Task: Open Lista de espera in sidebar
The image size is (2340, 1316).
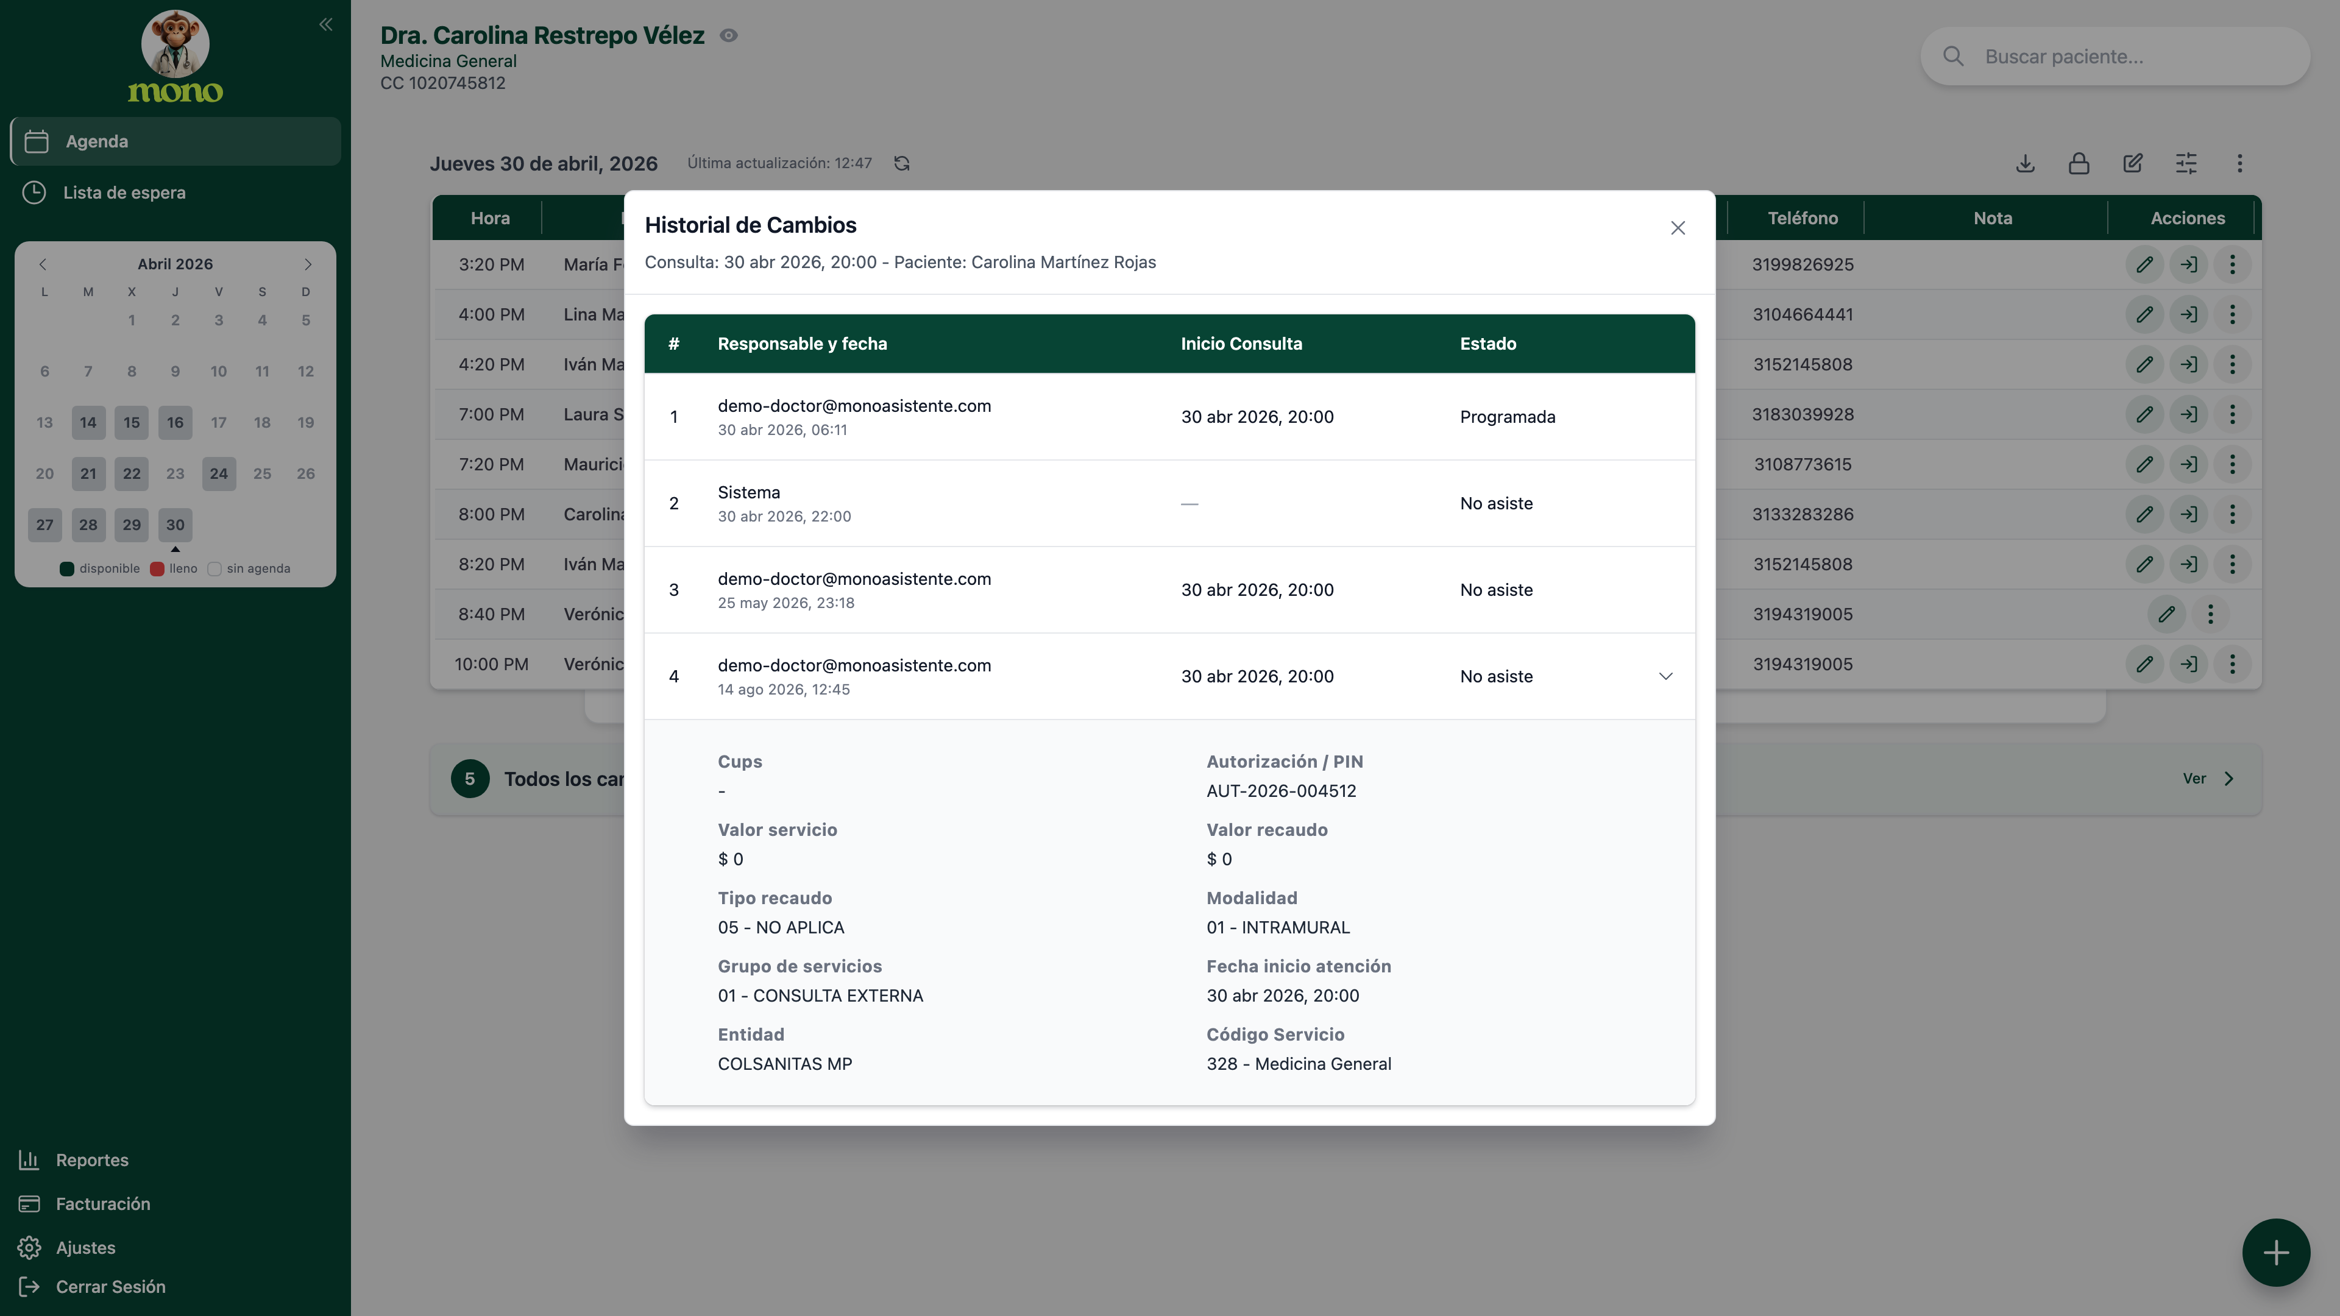Action: 175,193
